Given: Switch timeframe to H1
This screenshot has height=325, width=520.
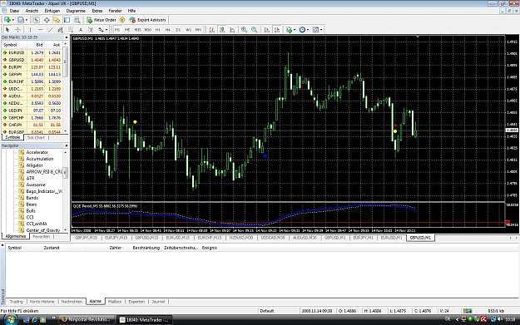Looking at the screenshot, I should pos(158,30).
